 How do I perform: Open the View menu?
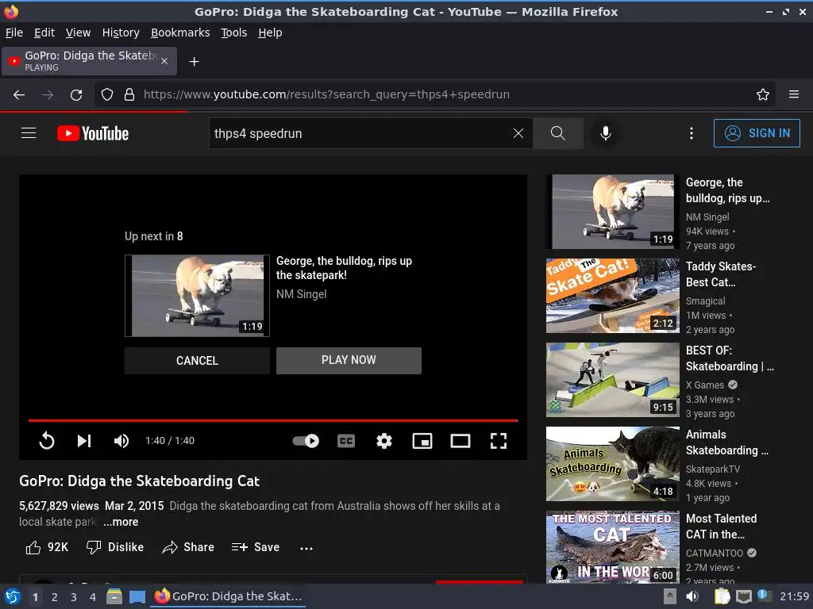coord(78,33)
